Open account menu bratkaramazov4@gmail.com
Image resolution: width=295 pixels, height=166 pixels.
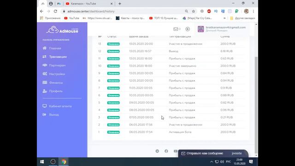pyautogui.click(x=225, y=28)
